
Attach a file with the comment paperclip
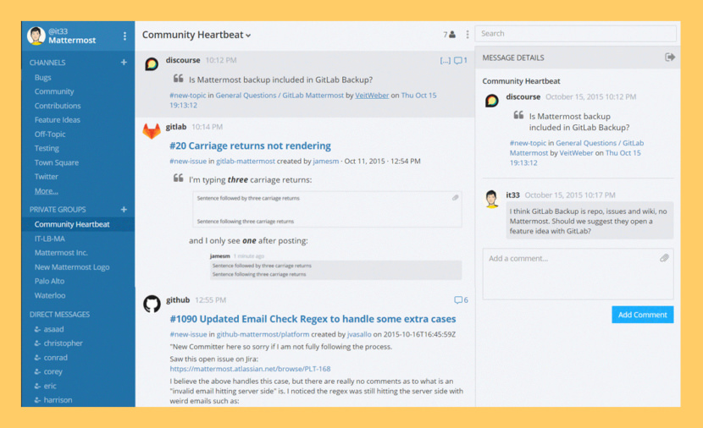(x=664, y=258)
